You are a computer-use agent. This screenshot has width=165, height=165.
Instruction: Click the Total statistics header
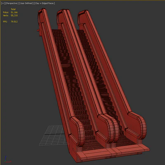click(x=13, y=9)
